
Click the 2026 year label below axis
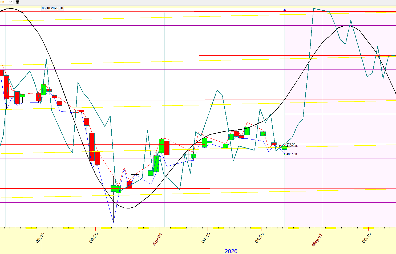tap(231, 251)
